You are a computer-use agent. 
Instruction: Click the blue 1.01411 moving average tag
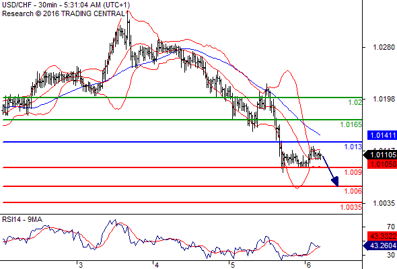point(382,135)
